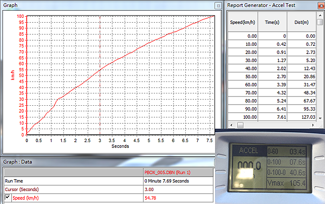Click the time cell 2.02
Viewport: 325px width, 204px height.
pos(272,69)
